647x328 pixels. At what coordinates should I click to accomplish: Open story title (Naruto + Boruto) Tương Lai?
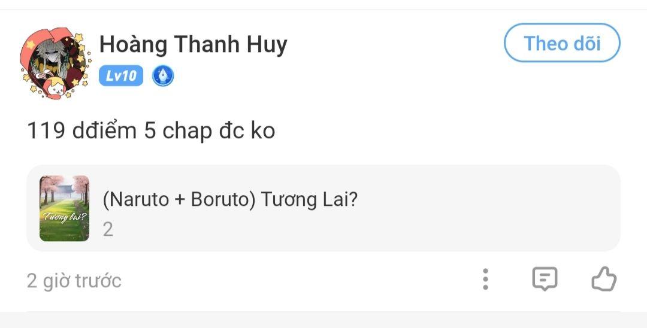coord(230,200)
